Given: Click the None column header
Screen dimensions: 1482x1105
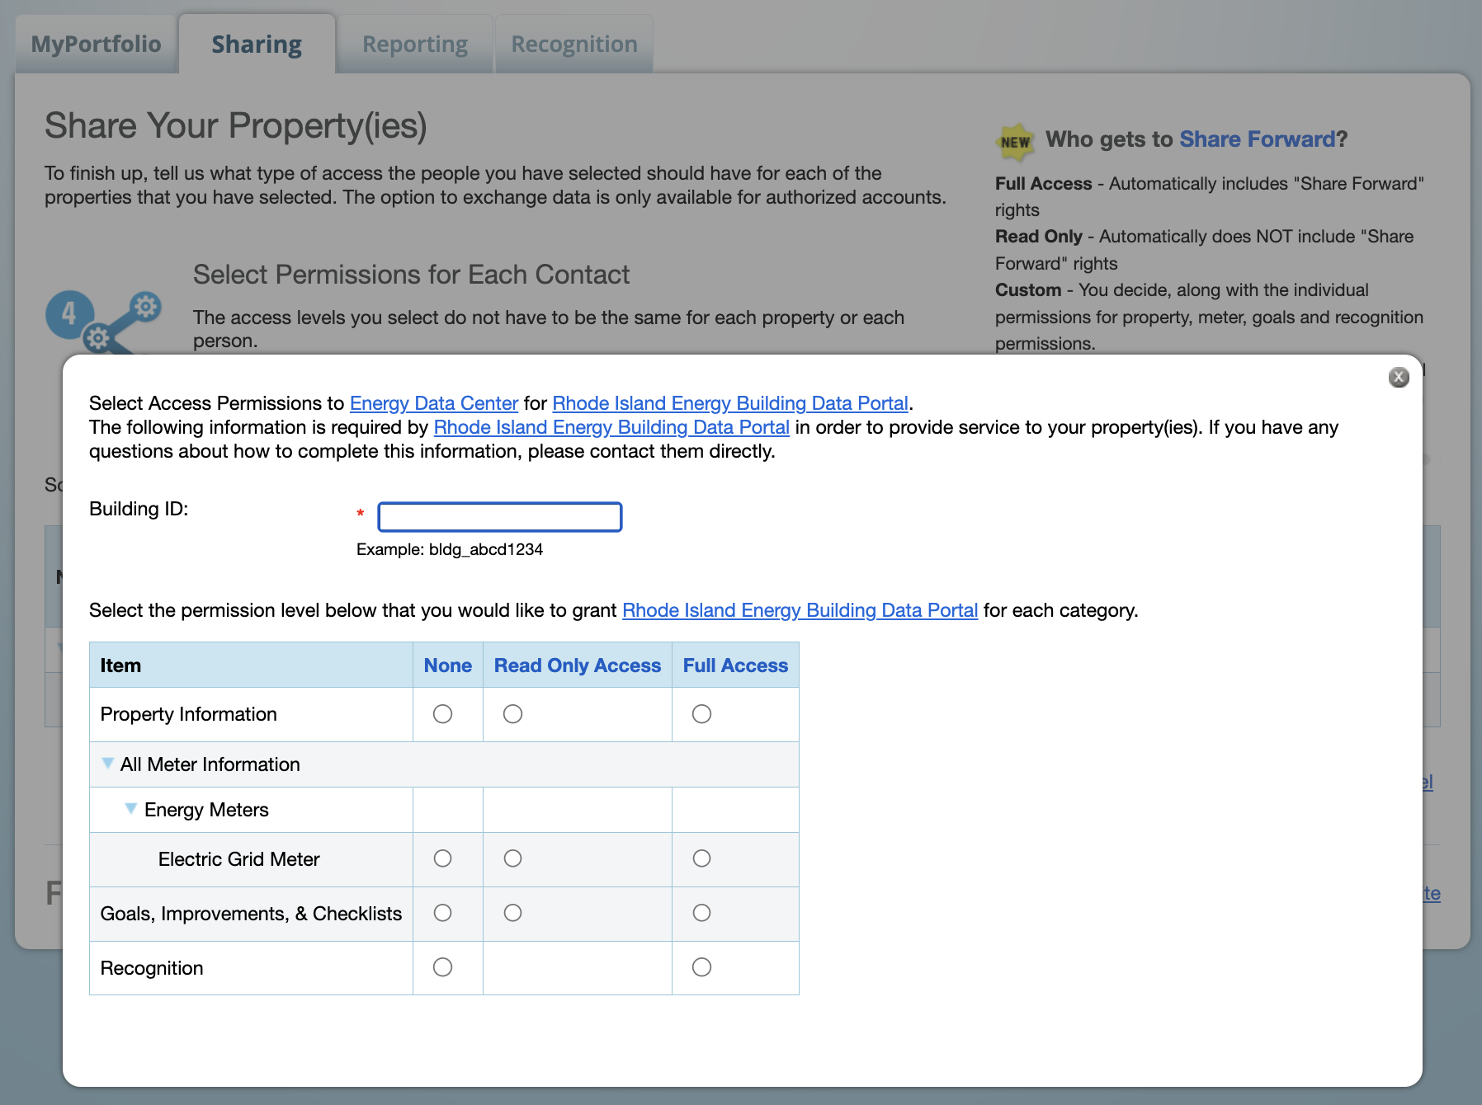Looking at the screenshot, I should [448, 665].
